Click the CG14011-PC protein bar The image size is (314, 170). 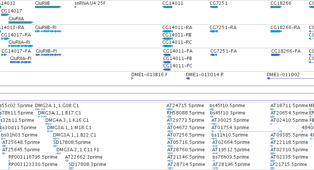point(167,70)
